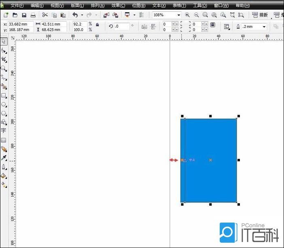Click the Zoom to Page Height icon
Viewport: 284px width, 248px height.
[x=241, y=15]
